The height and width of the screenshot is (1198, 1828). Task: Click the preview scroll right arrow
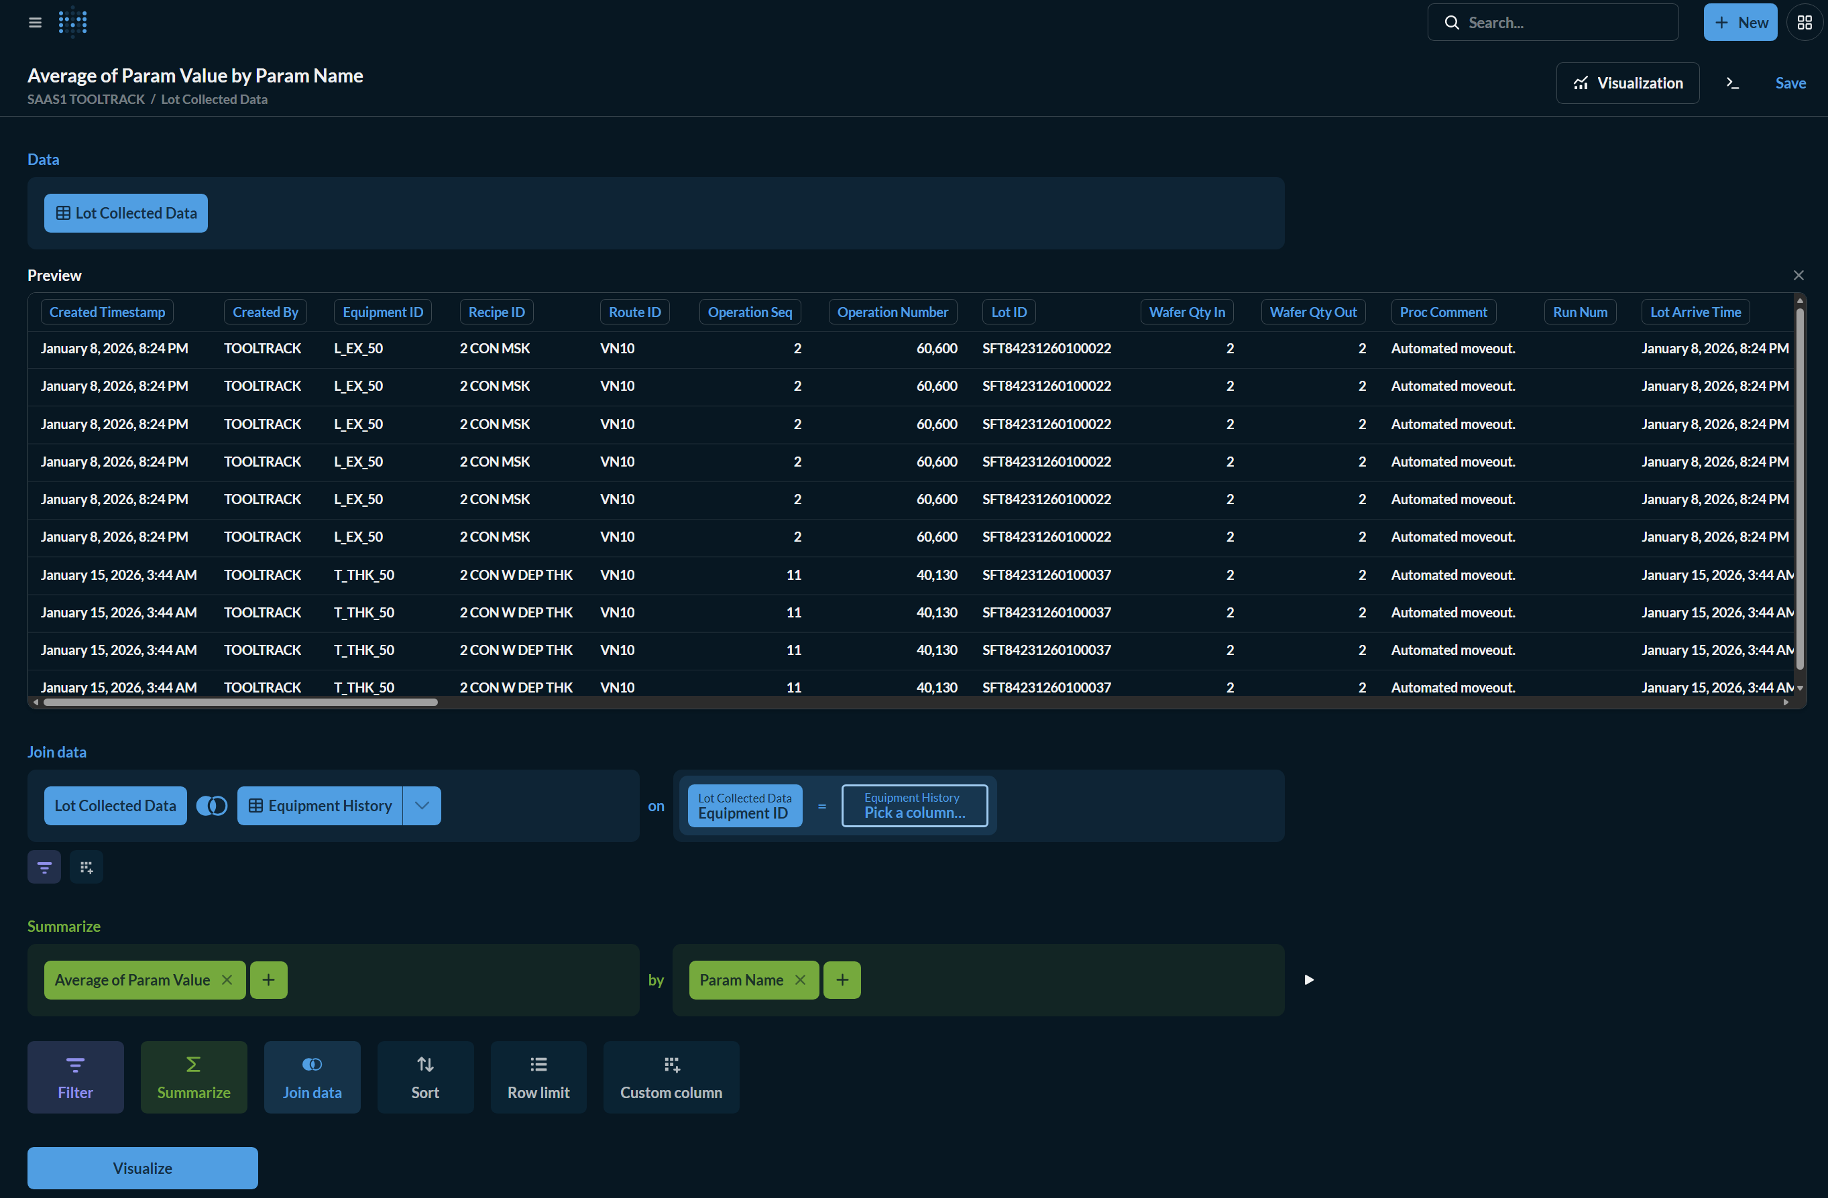point(1786,702)
